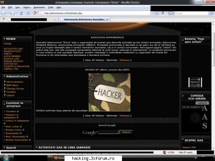Image resolution: width=215 pixels, height=161 pixels.
Task: Click the page Google search text field
Action: 108,132
